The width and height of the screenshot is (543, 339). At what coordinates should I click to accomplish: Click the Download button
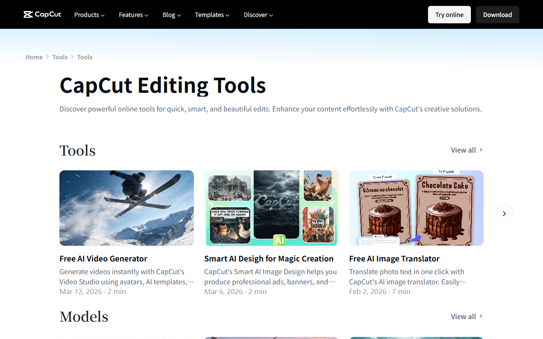(x=498, y=14)
